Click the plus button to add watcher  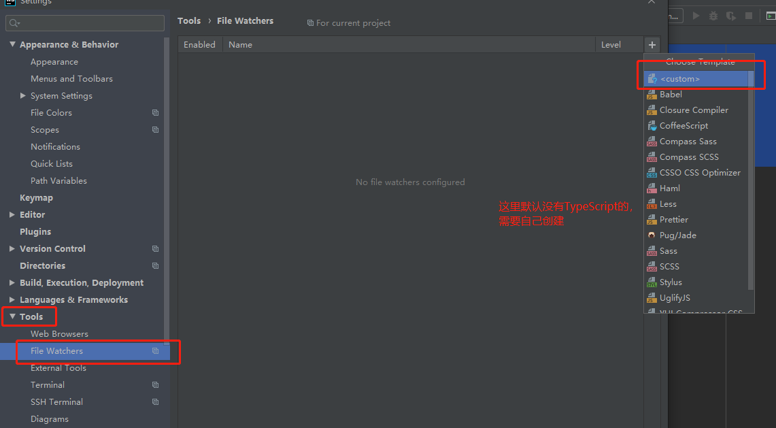tap(652, 45)
